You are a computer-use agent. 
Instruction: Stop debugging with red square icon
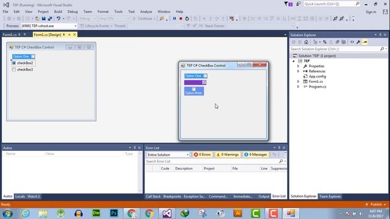[x=181, y=19]
